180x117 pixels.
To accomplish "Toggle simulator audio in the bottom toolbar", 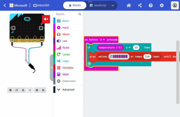I will pyautogui.click(x=30, y=90).
